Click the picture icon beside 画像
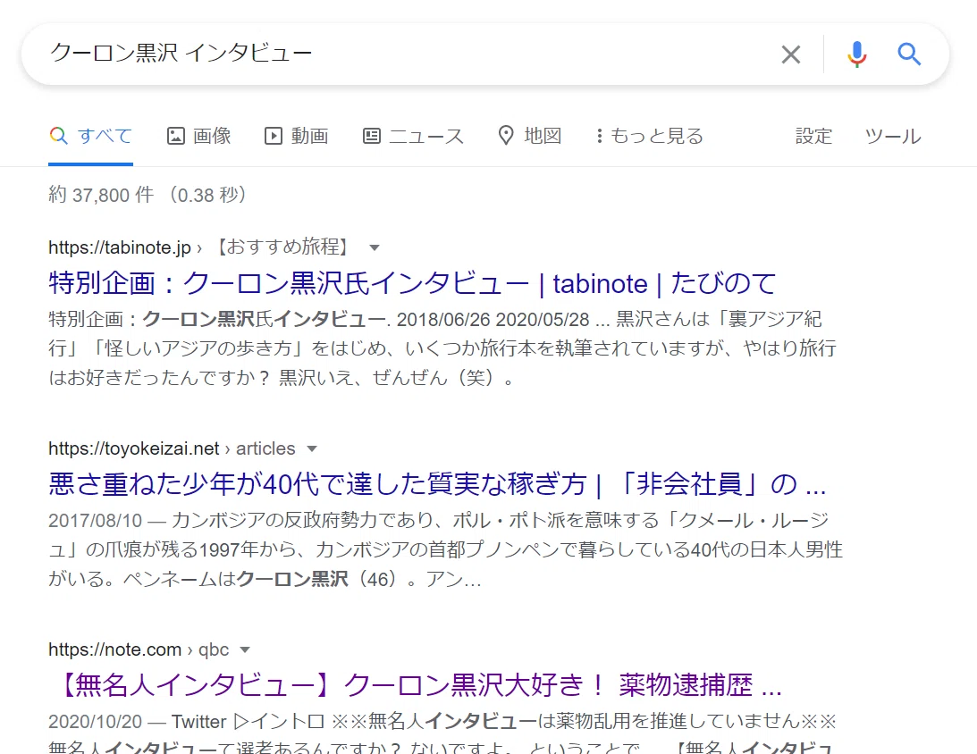The height and width of the screenshot is (754, 977). point(176,136)
